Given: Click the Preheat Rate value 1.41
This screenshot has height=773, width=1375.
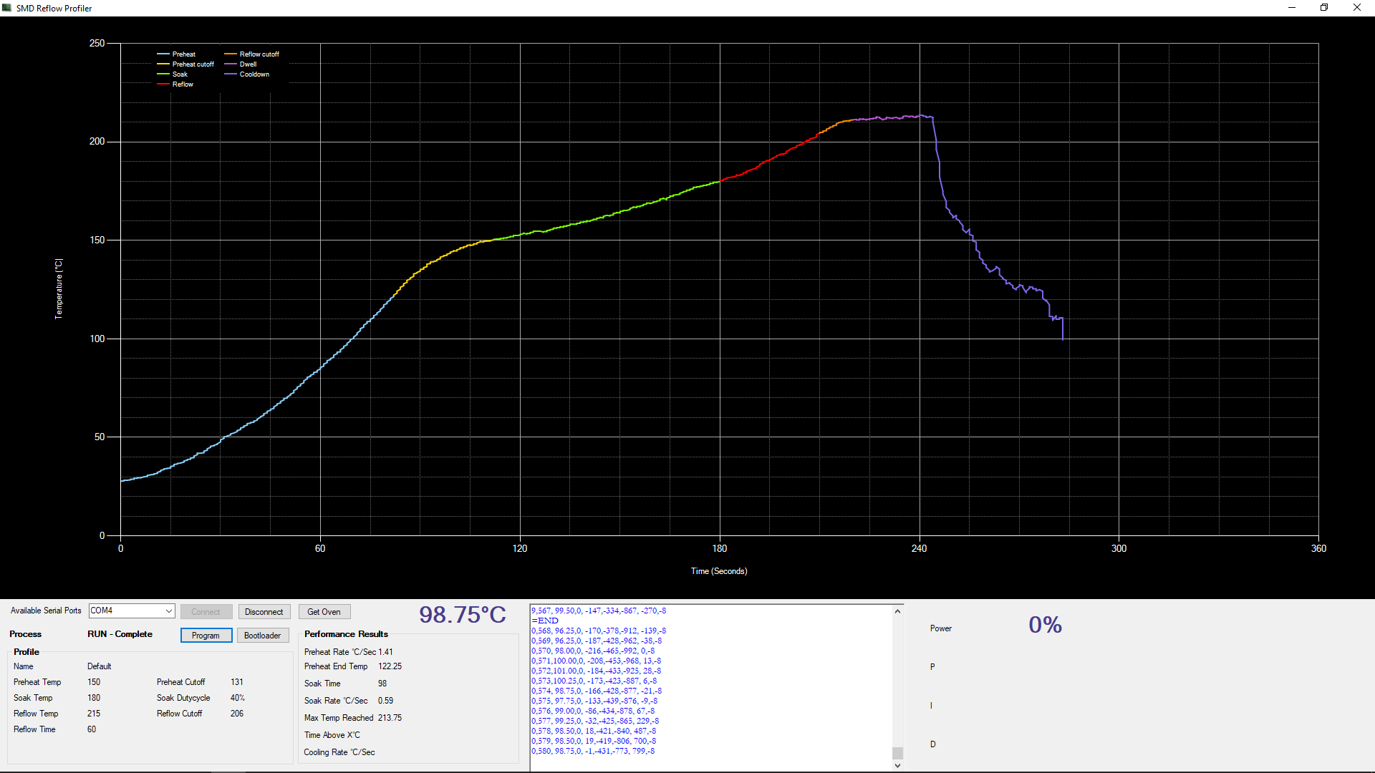Looking at the screenshot, I should click(x=385, y=652).
